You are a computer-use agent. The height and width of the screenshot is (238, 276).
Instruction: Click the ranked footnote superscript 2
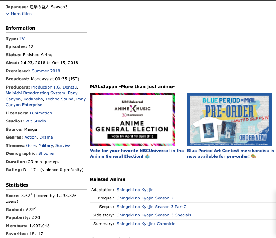click(35, 208)
